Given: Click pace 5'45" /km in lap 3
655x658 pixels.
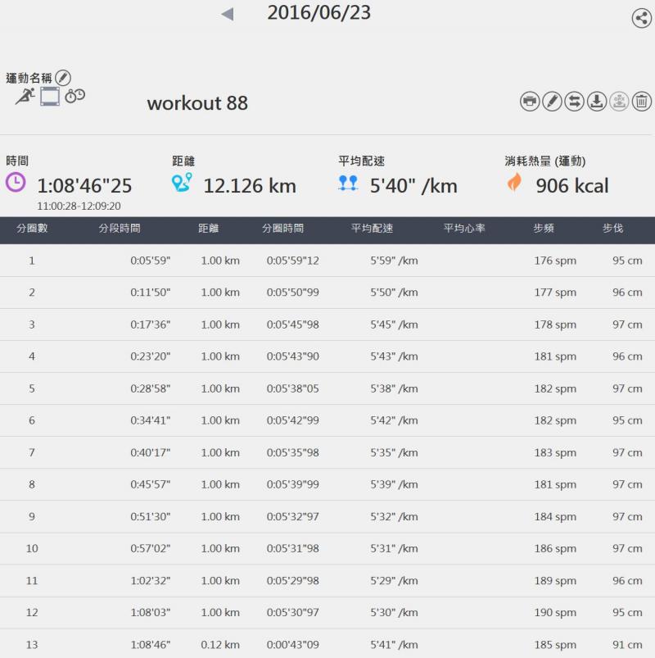Looking at the screenshot, I should coord(394,324).
